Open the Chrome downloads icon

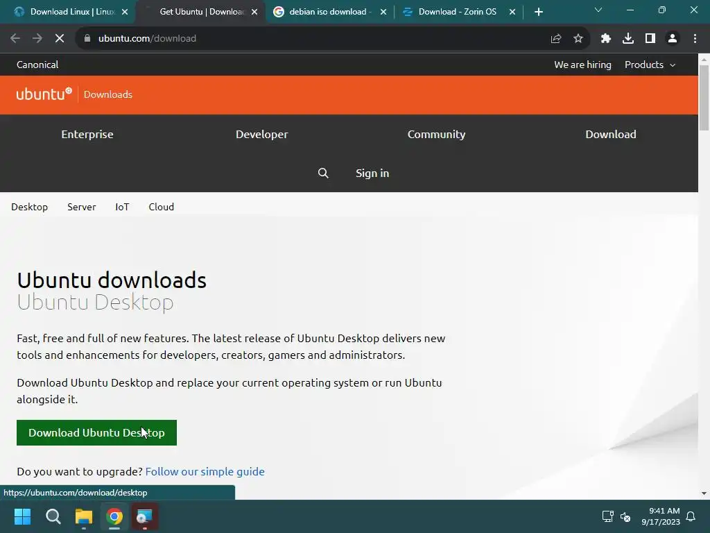click(628, 39)
